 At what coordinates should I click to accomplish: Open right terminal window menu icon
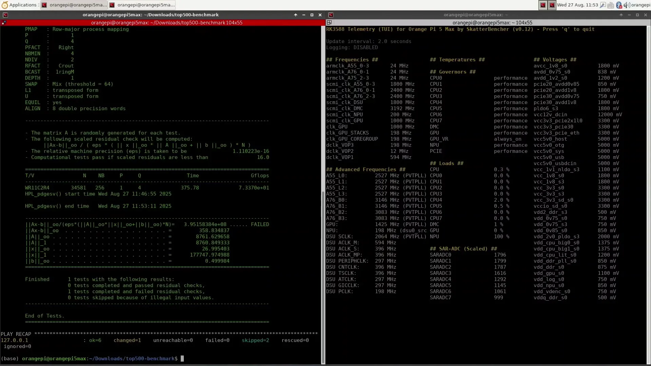331,15
